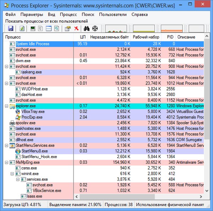This screenshot has width=213, height=211.
Task: Open the Справка menu
Action: coord(140,15)
